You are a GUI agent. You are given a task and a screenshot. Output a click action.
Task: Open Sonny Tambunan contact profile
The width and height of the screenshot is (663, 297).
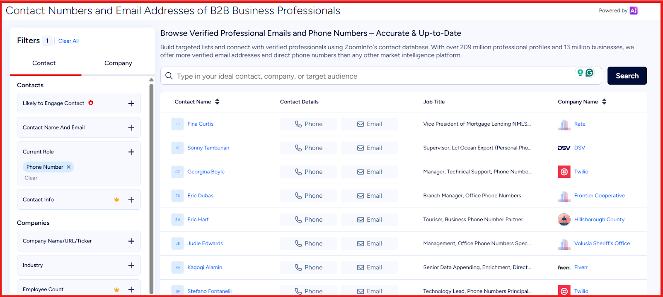click(208, 148)
